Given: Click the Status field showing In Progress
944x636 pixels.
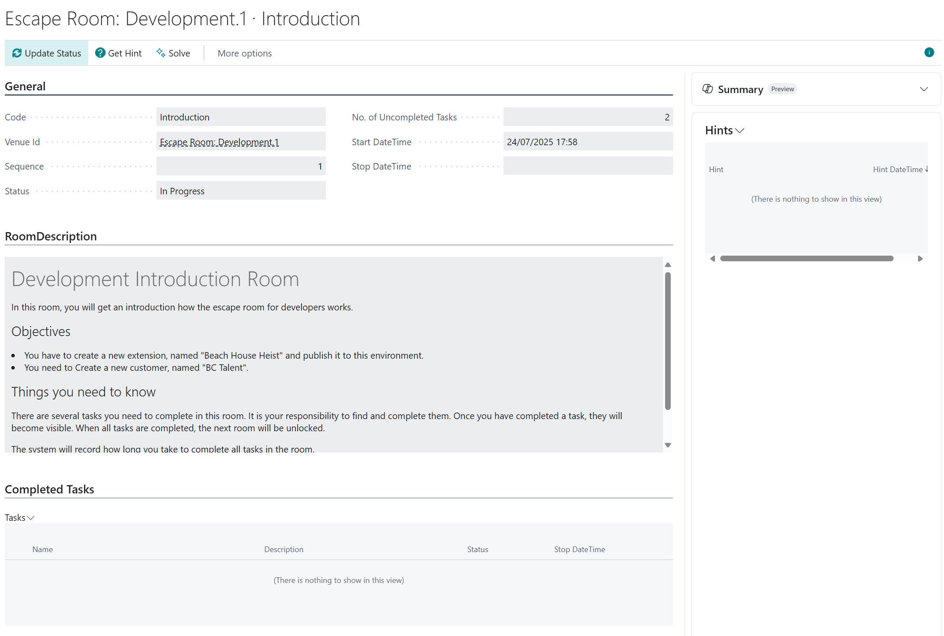Looking at the screenshot, I should tap(241, 191).
